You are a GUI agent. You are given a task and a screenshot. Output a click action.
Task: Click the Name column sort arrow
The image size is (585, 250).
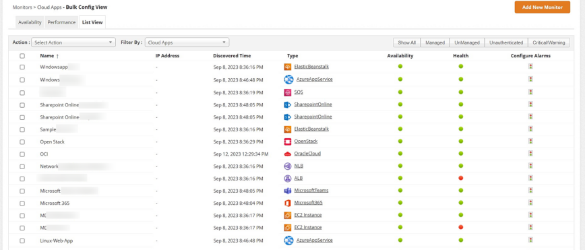(57, 56)
